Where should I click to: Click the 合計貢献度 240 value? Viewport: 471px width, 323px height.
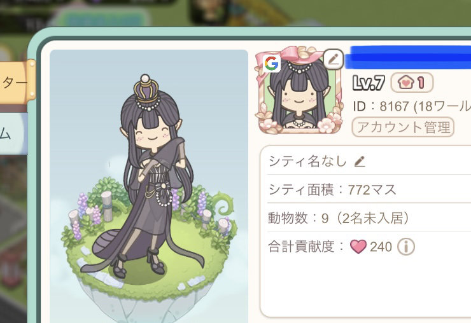click(x=381, y=247)
